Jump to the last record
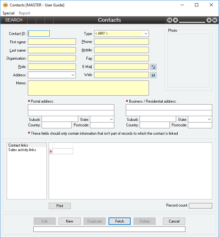219x238 pixels. click(x=215, y=20)
